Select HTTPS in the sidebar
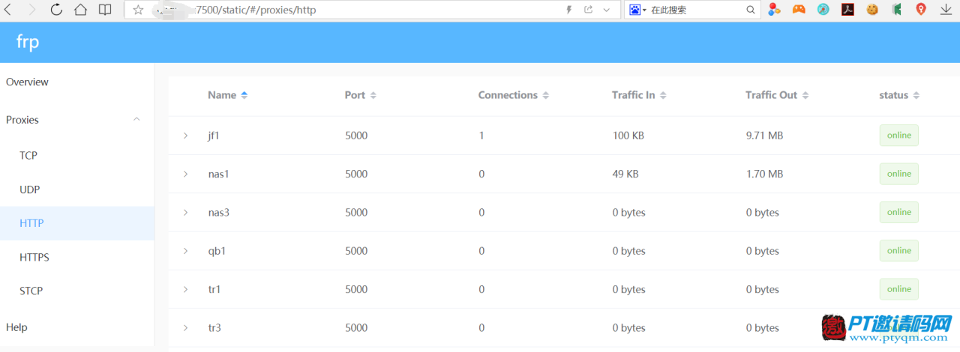 34,257
